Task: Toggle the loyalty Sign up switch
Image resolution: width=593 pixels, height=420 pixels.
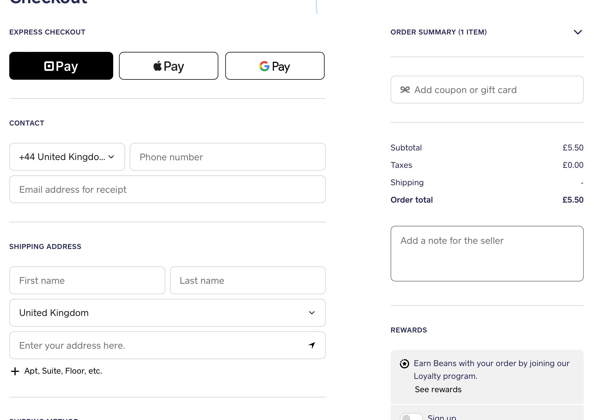Action: [411, 417]
